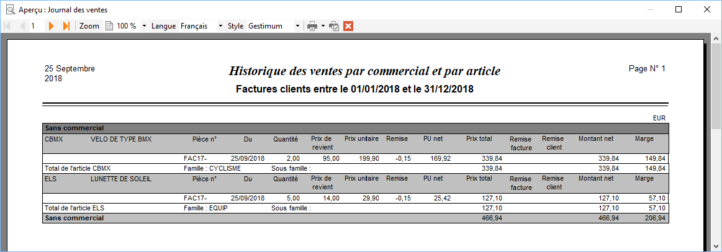Minimize the Aperçu window
This screenshot has width=722, height=252.
click(x=651, y=9)
